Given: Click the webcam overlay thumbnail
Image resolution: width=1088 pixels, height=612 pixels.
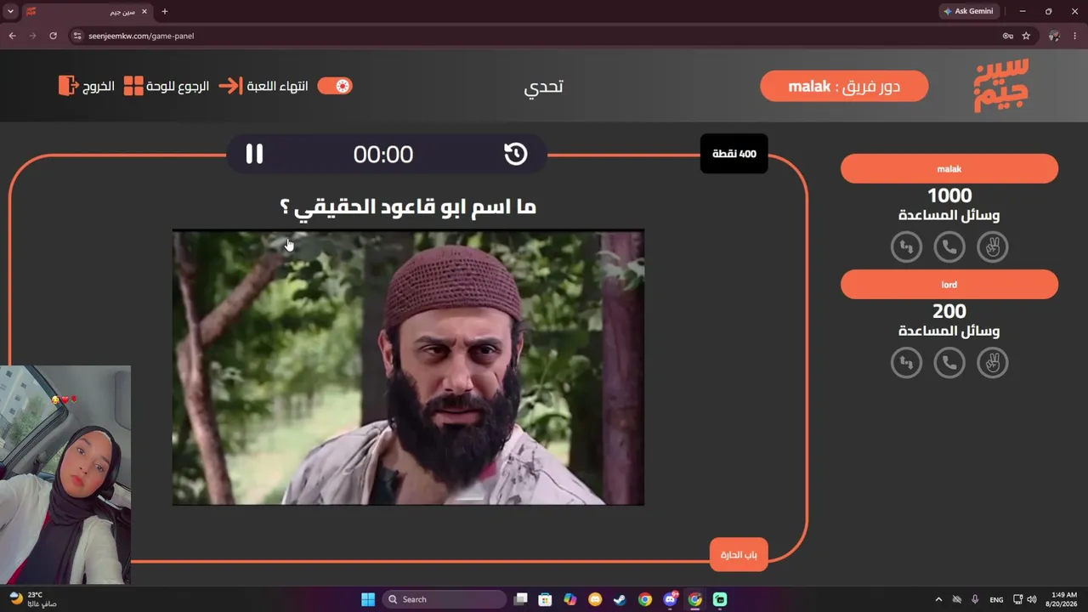Looking at the screenshot, I should click(65, 475).
